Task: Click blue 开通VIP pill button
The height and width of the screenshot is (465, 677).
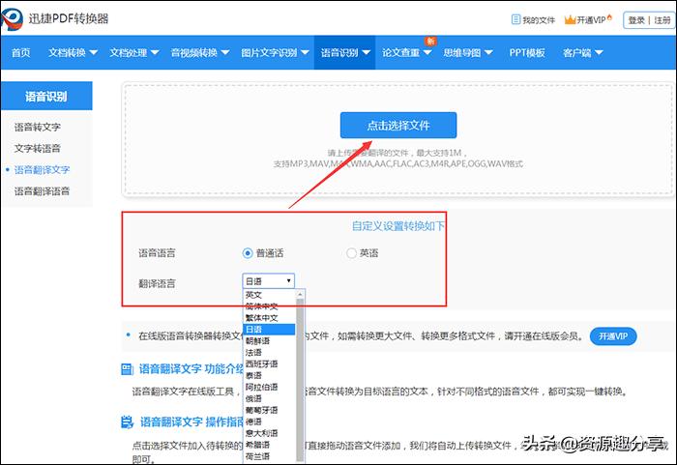Action: [x=613, y=336]
